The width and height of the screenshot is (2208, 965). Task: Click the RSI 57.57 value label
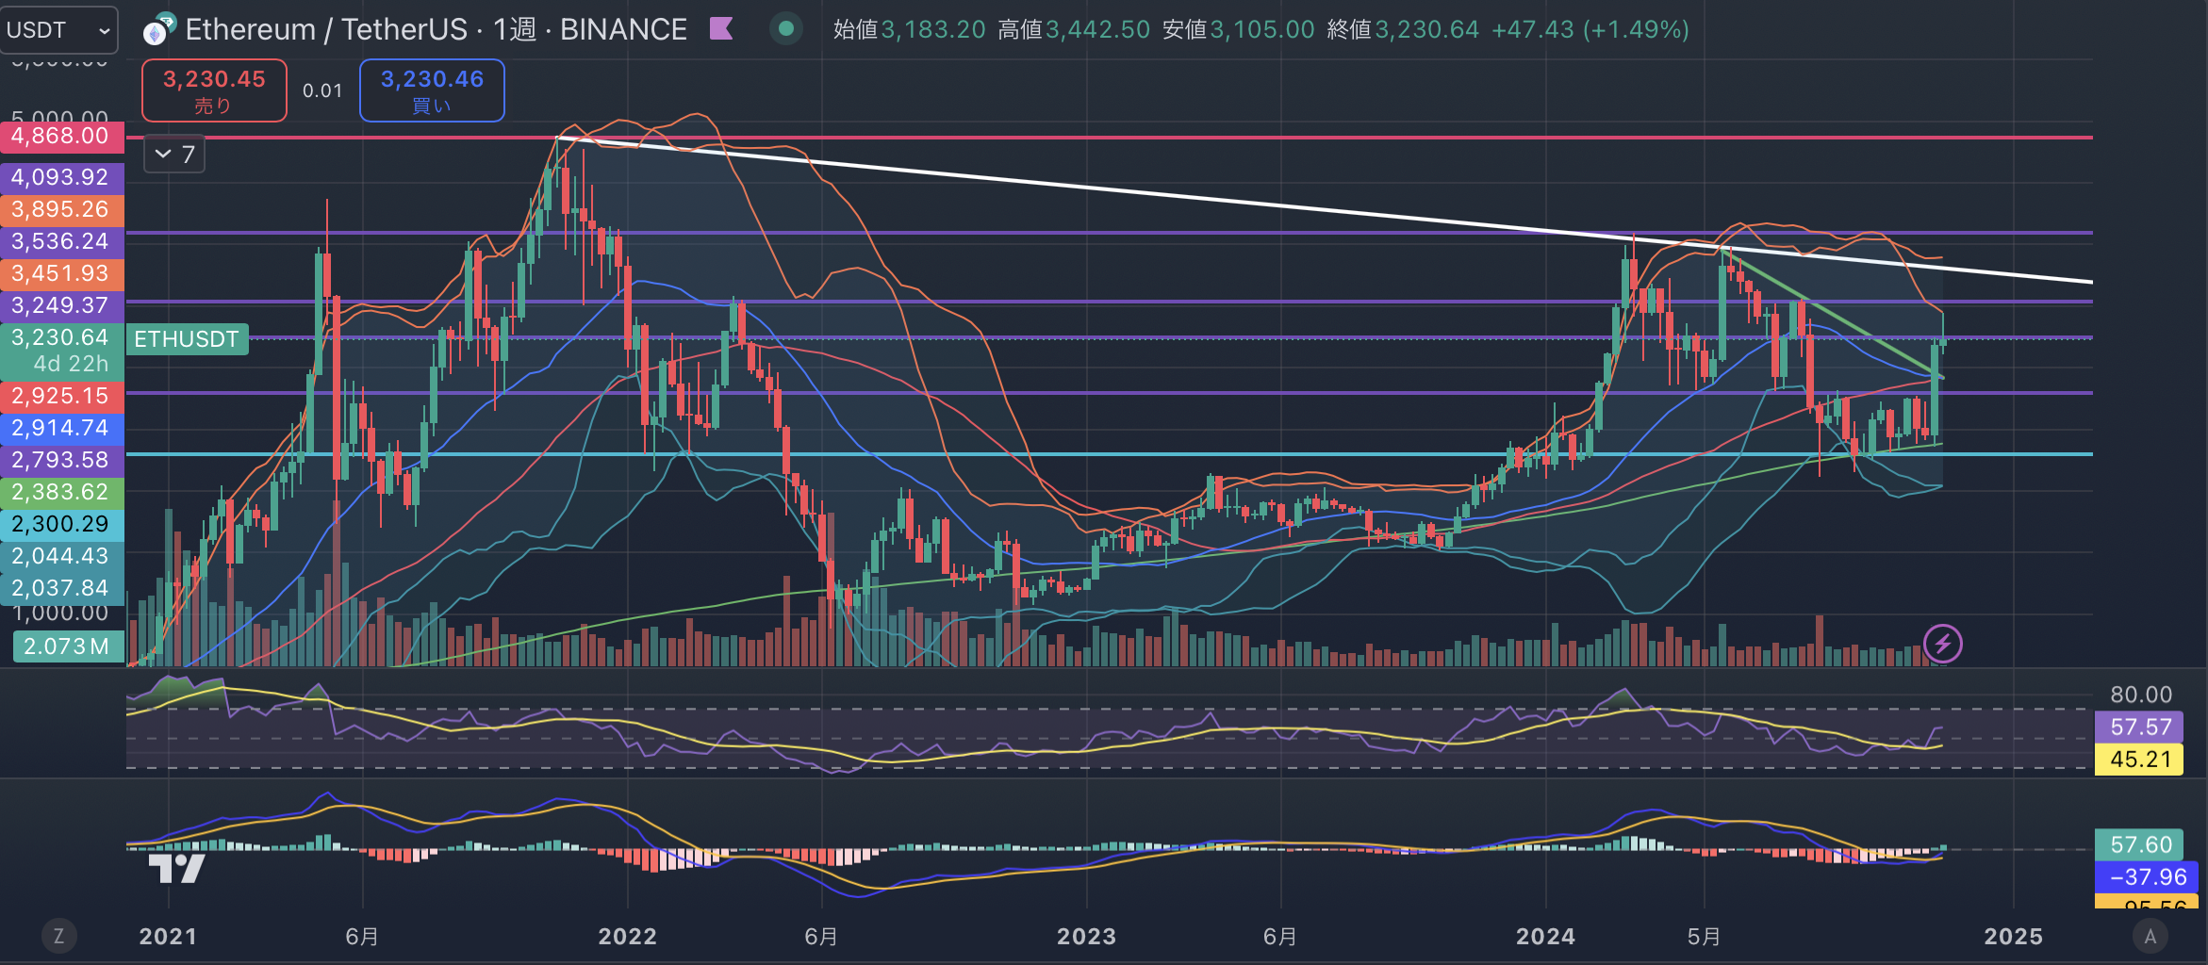point(2139,728)
